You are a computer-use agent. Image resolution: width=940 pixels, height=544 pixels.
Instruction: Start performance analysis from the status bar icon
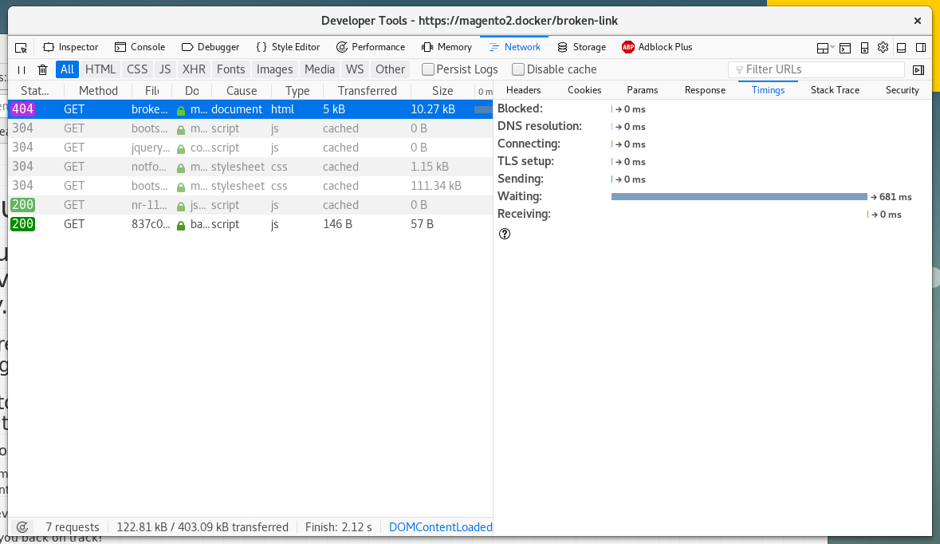(x=22, y=527)
